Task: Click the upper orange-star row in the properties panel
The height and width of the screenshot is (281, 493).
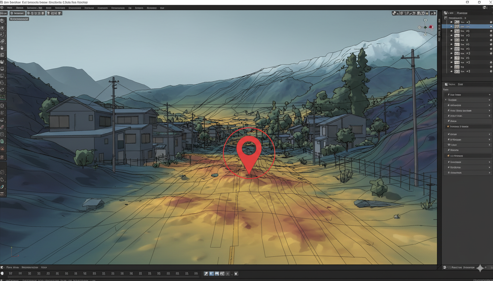Action: click(467, 127)
